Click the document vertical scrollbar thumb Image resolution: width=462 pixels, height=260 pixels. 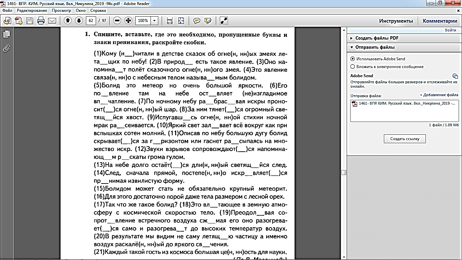[x=344, y=172]
